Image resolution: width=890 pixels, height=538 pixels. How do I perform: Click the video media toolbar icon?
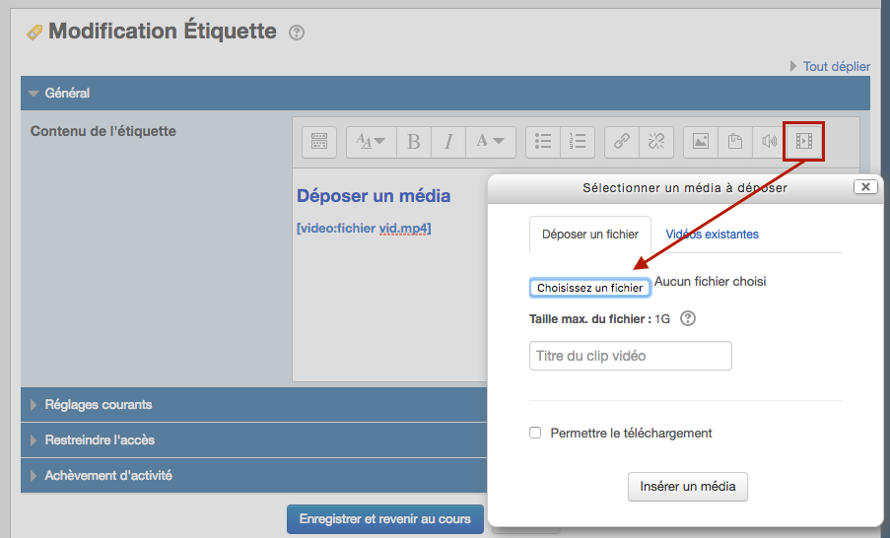click(803, 142)
